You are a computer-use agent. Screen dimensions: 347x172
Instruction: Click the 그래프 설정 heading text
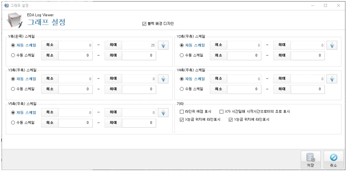[x=46, y=22]
